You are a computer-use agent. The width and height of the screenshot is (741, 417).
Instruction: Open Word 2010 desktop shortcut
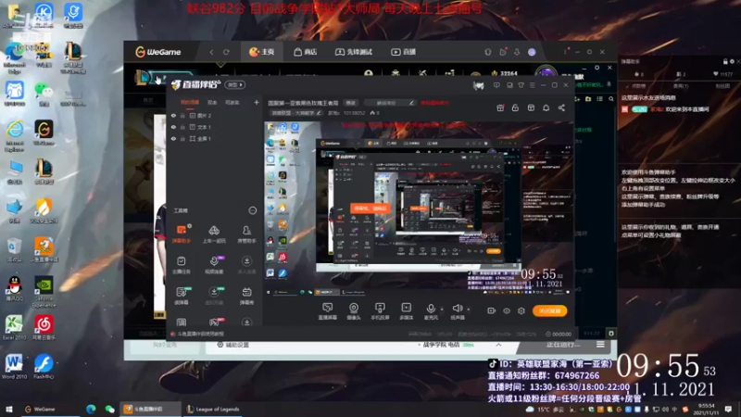point(14,367)
